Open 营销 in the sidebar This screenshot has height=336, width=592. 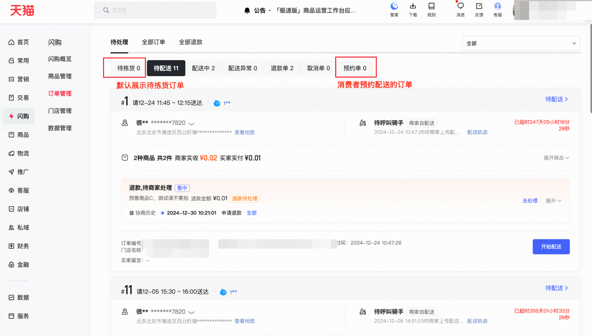pos(19,79)
